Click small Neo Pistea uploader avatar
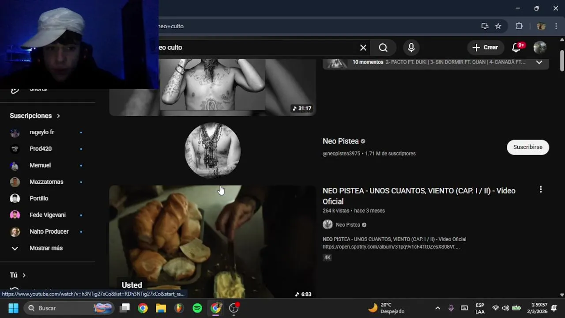 click(328, 224)
